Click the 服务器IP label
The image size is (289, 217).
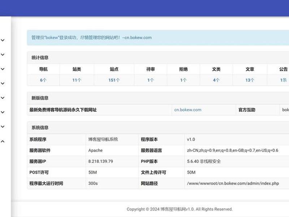tap(38, 161)
